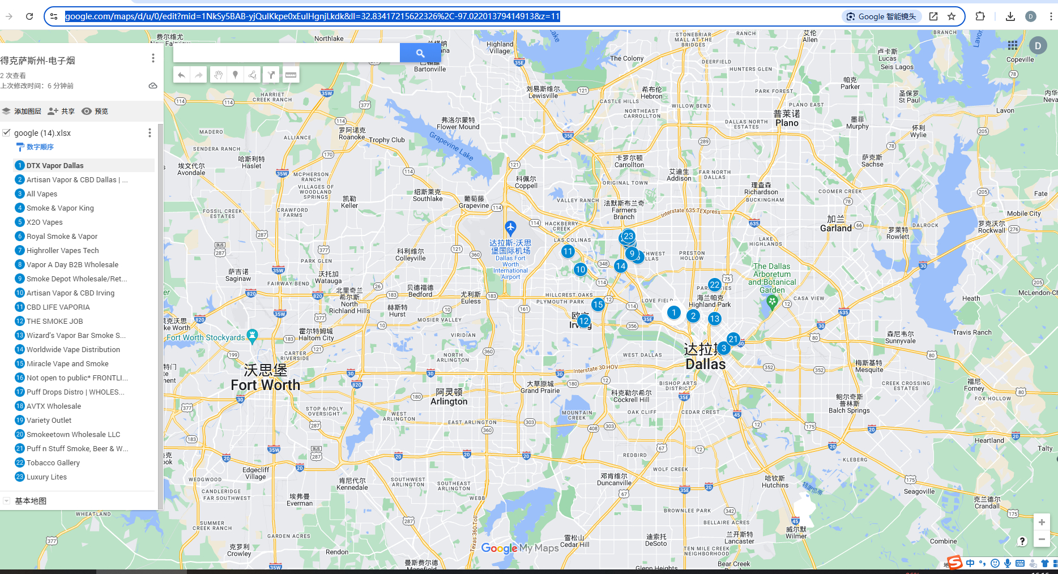Expand the 基本地图 base map section

click(7, 501)
